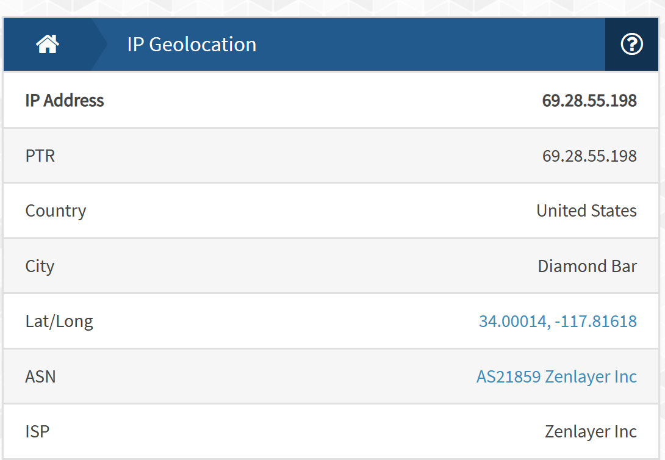Image resolution: width=665 pixels, height=460 pixels.
Task: Click the IP Geolocation breadcrumb title
Action: click(x=192, y=45)
